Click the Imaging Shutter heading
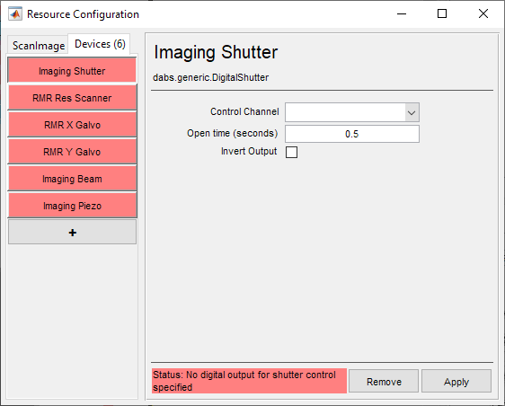Viewport: 505px width, 406px height. tap(216, 52)
